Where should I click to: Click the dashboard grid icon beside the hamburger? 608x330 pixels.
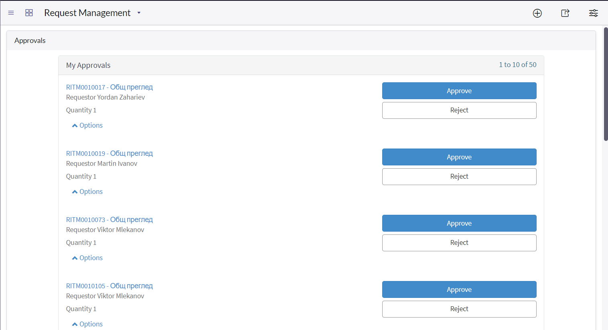click(x=29, y=12)
